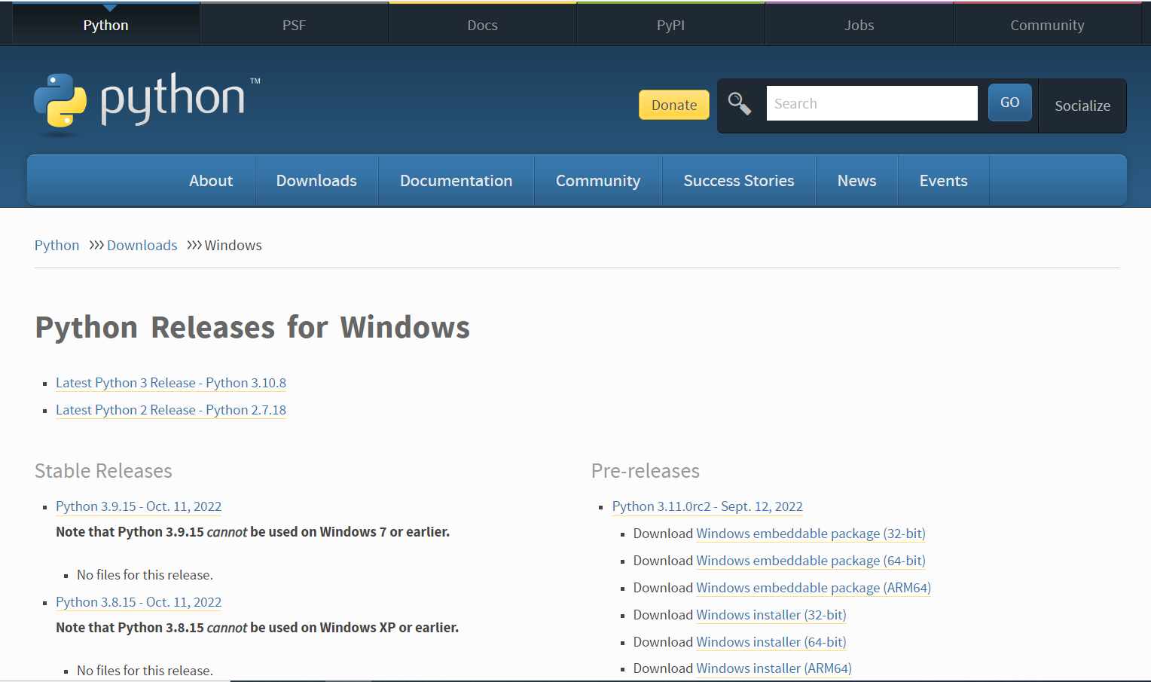
Task: Download Windows installer (64-bit)
Action: [x=771, y=642]
